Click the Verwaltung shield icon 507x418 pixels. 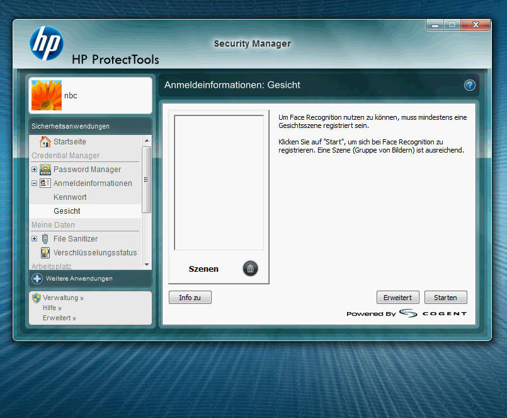tap(37, 298)
